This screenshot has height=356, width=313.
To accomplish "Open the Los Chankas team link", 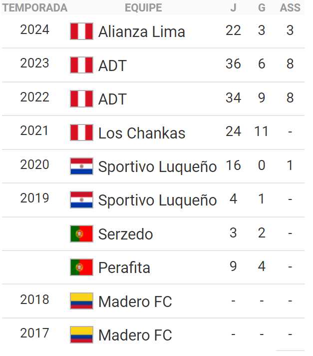I will tap(142, 133).
